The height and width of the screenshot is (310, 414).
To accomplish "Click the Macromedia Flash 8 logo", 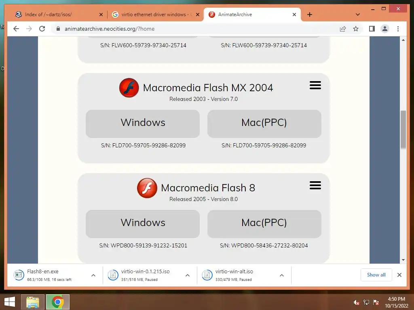I will click(147, 188).
